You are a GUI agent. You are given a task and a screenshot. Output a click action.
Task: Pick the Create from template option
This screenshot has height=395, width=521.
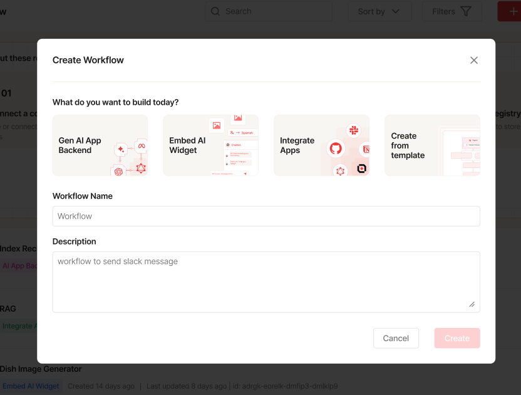[x=432, y=145]
